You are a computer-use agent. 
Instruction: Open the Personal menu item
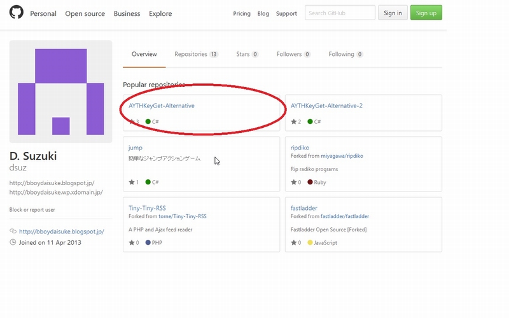click(43, 13)
